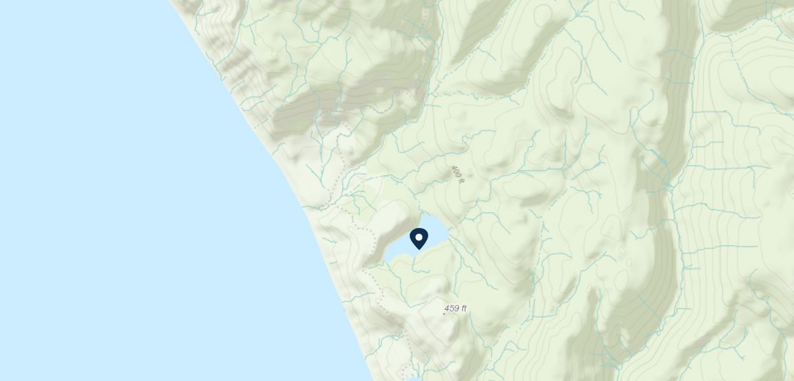The height and width of the screenshot is (381, 794).
Task: Click the 400 ft contour line label
Action: click(x=457, y=175)
